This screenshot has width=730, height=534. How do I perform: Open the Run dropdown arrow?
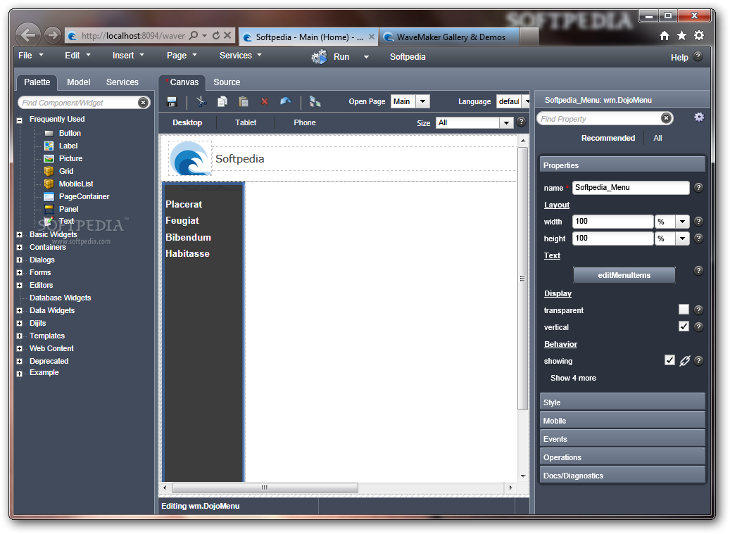pyautogui.click(x=366, y=57)
